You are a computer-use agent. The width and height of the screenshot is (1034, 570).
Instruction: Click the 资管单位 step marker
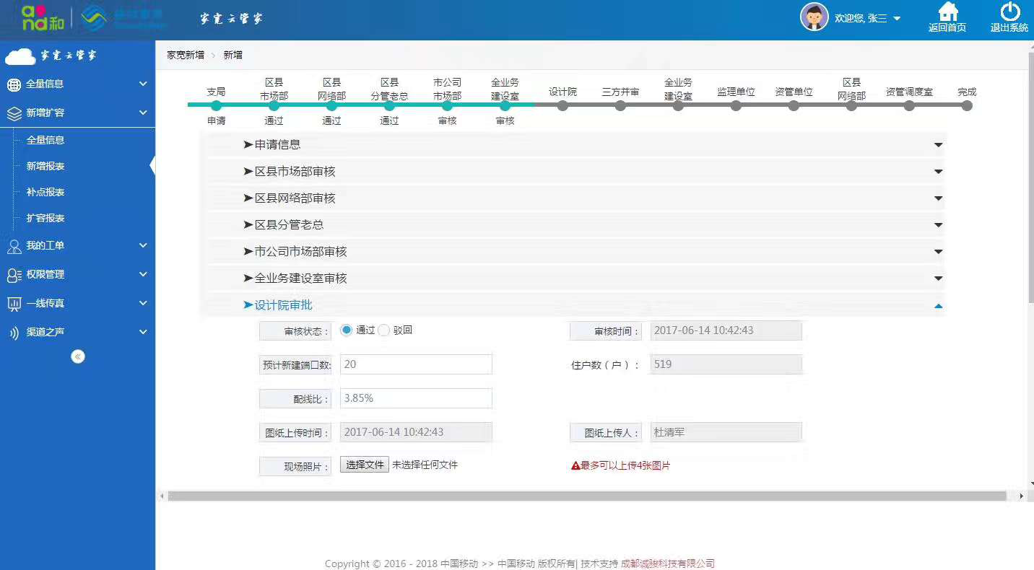tap(794, 106)
